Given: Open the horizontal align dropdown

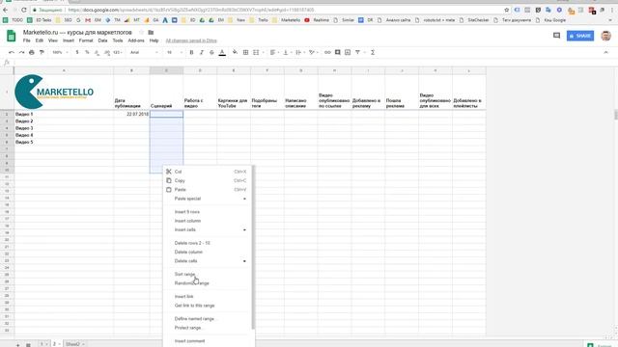Looking at the screenshot, I should tap(274, 52).
